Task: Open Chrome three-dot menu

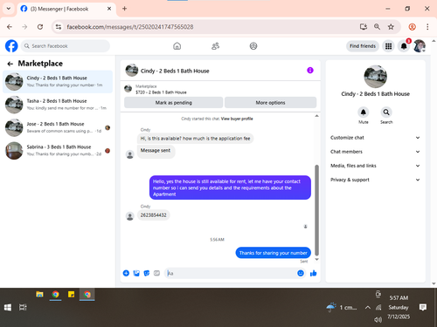Action: pyautogui.click(x=427, y=27)
